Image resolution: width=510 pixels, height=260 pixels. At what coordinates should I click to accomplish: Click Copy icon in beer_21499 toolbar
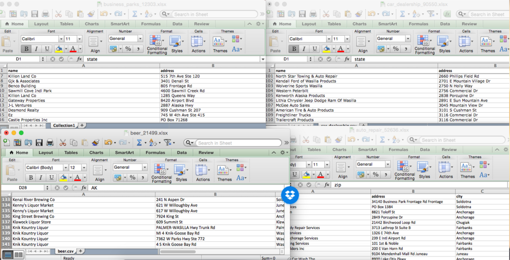tap(74, 143)
